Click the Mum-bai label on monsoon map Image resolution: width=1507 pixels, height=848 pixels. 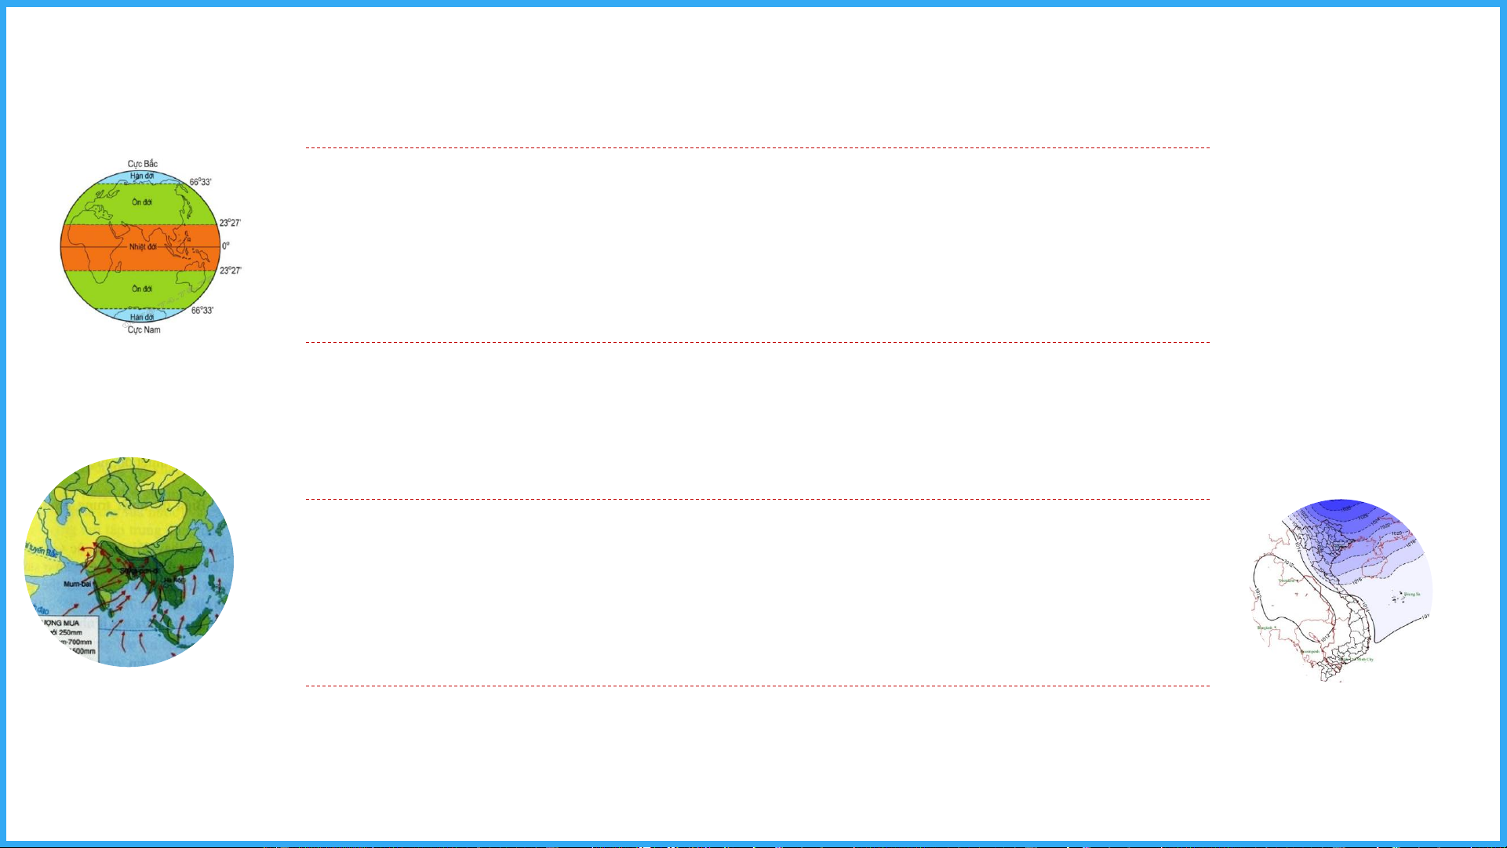(78, 584)
